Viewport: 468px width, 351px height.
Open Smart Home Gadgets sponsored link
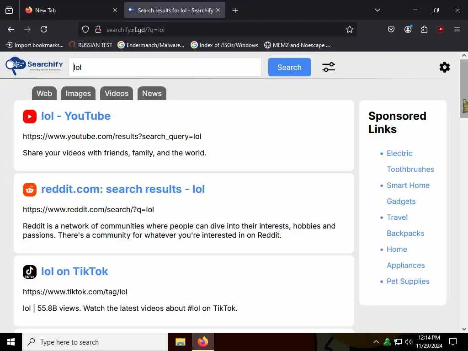click(x=408, y=193)
